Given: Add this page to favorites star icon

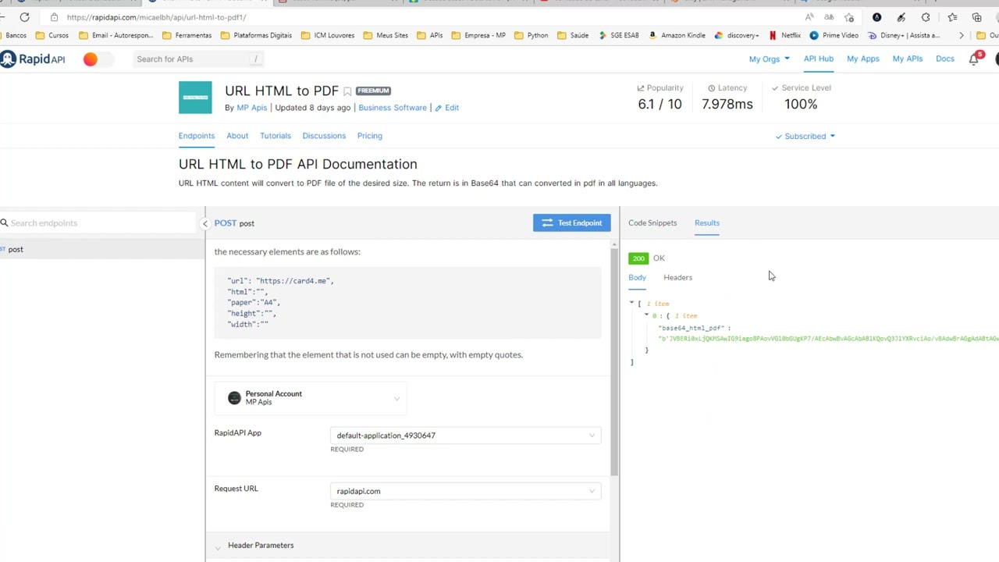Looking at the screenshot, I should (x=849, y=17).
